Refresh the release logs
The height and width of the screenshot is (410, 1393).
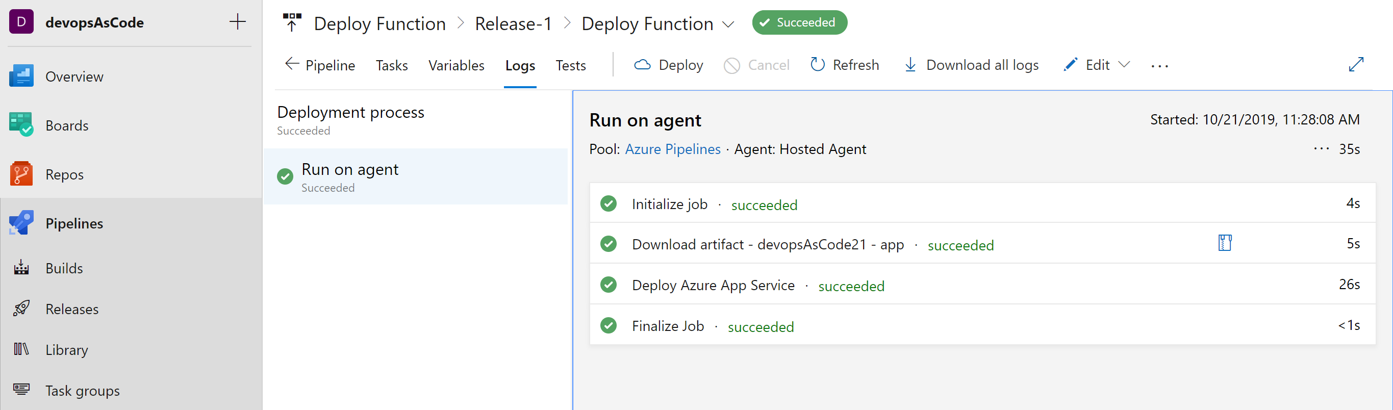tap(845, 65)
